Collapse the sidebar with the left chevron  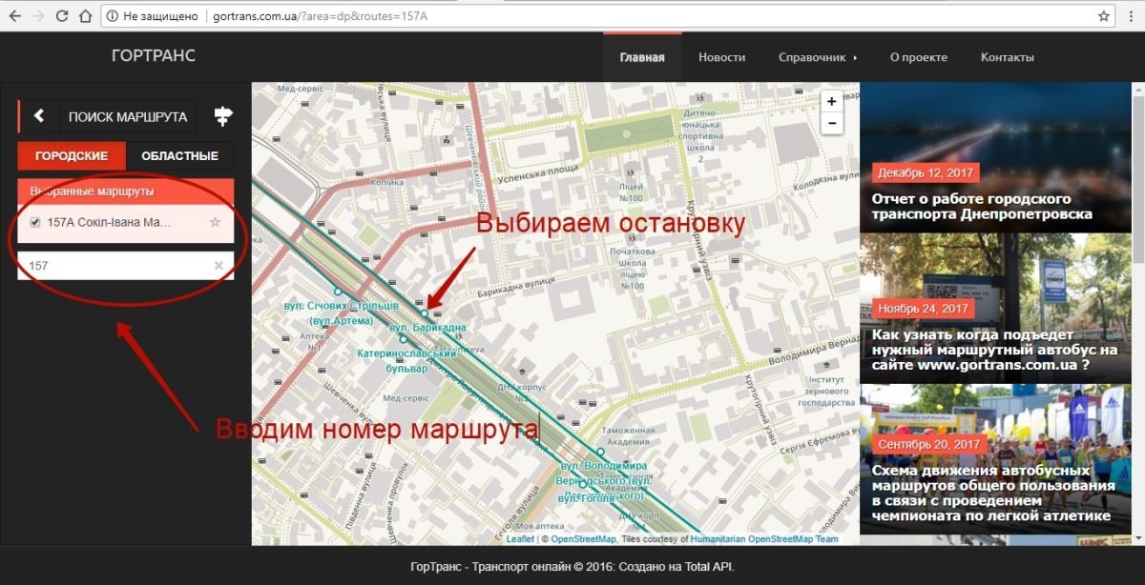(x=38, y=115)
